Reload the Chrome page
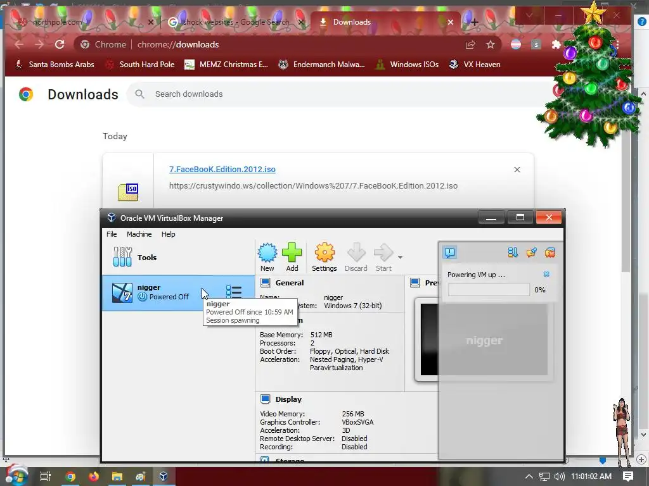 pyautogui.click(x=60, y=44)
